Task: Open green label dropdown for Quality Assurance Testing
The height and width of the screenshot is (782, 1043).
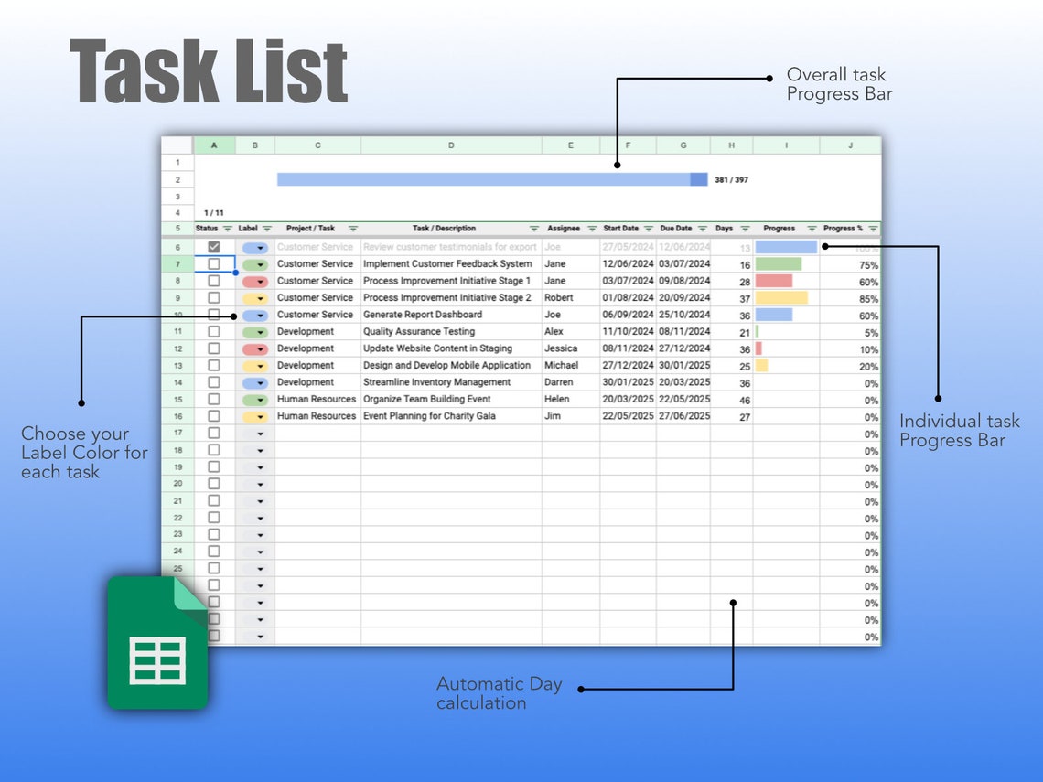Action: 254,333
